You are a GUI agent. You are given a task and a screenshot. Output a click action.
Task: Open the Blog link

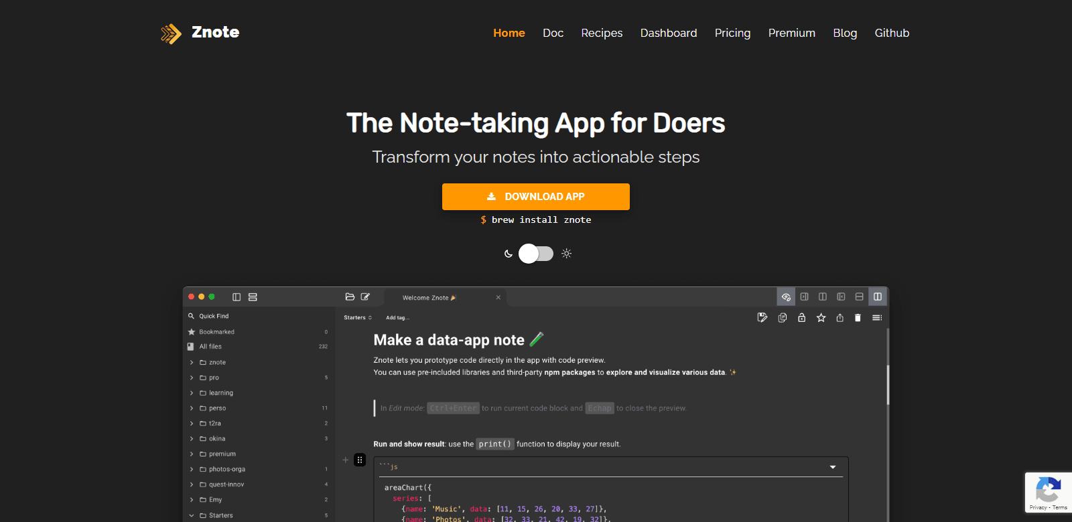click(x=845, y=33)
